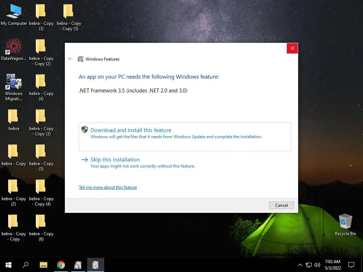Open File Explorer from the taskbar
Screen dimensions: 363x272
coord(43,265)
